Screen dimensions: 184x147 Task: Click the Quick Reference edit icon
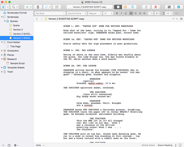tap(57, 7)
